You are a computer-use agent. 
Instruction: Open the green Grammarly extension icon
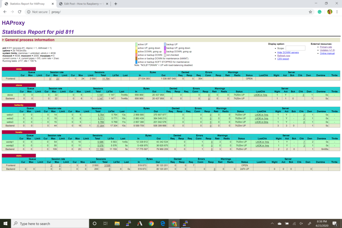tap(320, 12)
